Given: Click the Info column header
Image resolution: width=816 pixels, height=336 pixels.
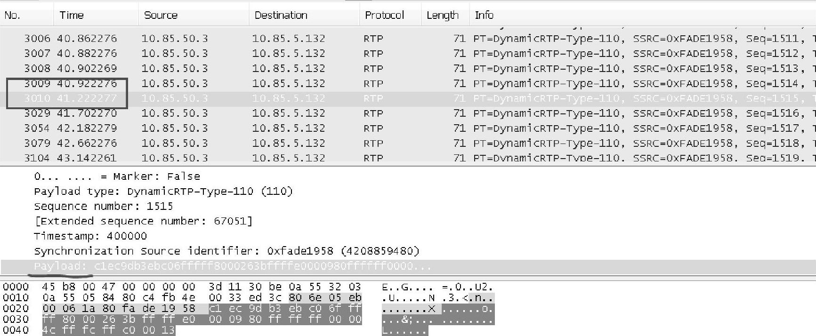Looking at the screenshot, I should click(642, 15).
